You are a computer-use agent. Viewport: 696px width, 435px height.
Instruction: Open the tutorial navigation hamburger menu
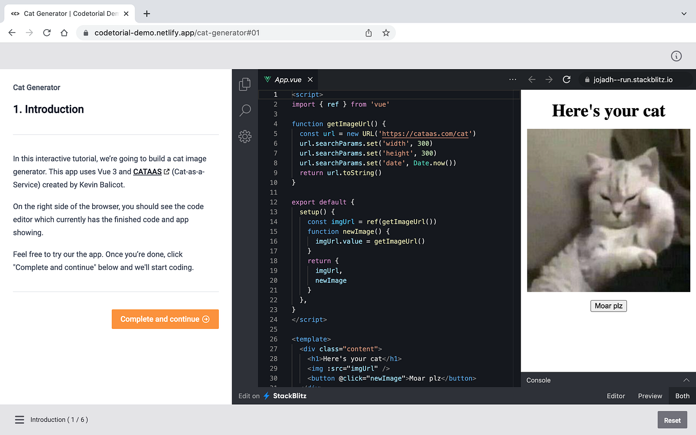[19, 419]
